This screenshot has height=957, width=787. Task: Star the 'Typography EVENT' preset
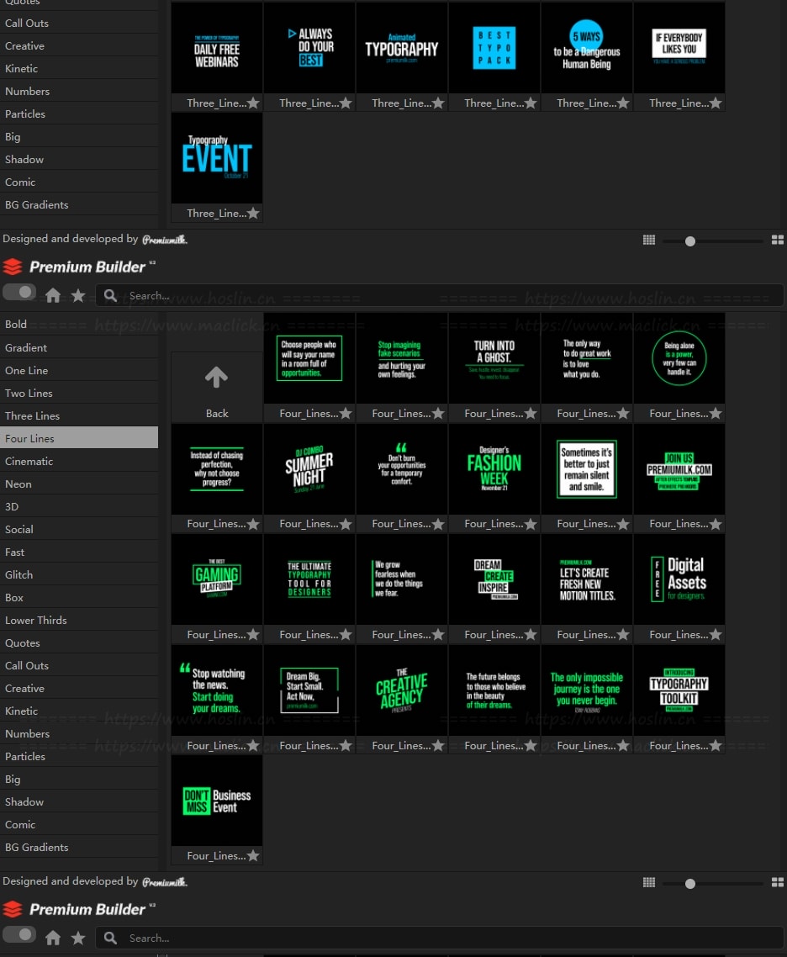pyautogui.click(x=253, y=214)
